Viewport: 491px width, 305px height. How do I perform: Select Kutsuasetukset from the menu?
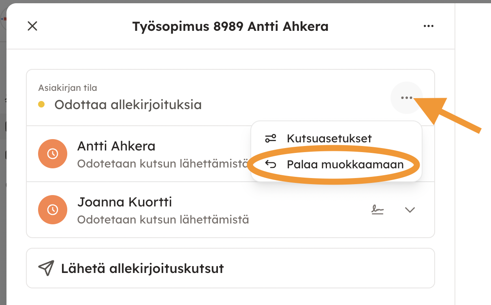(x=329, y=138)
